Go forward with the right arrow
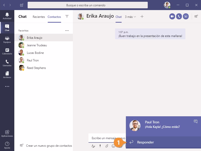The width and height of the screenshot is (201, 151). point(10,5)
